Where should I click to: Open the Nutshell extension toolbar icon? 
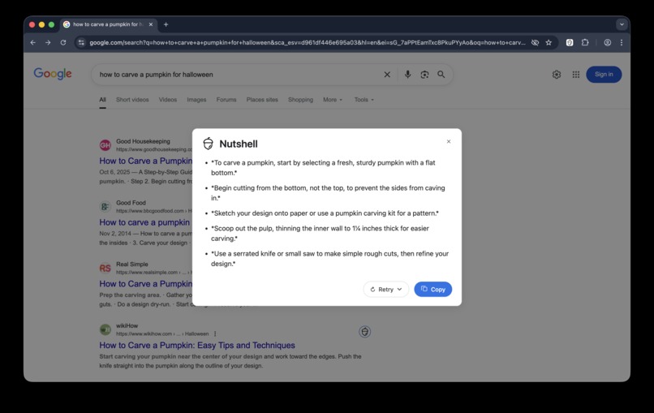point(570,42)
